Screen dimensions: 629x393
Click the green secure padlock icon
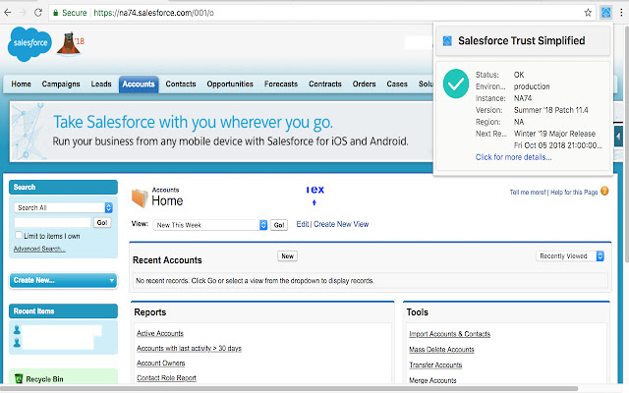click(56, 13)
